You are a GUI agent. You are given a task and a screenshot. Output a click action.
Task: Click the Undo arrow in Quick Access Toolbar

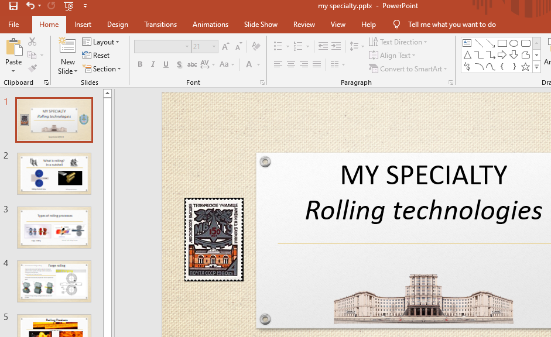[30, 6]
